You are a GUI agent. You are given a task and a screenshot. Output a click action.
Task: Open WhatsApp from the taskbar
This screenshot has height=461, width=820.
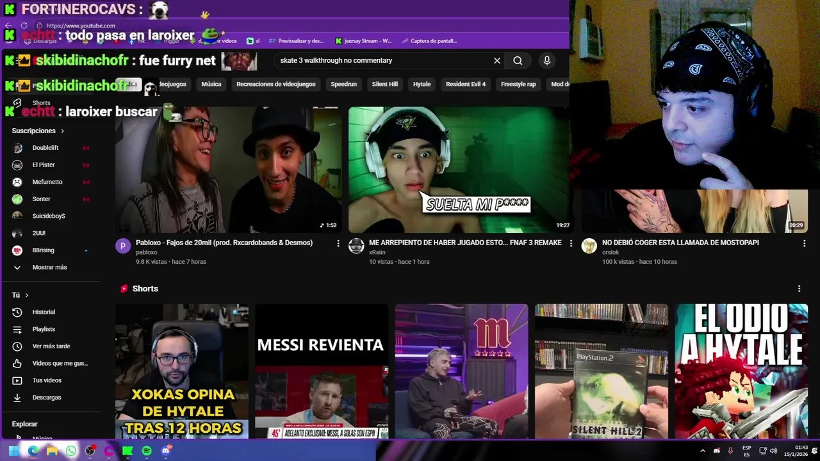click(x=70, y=451)
